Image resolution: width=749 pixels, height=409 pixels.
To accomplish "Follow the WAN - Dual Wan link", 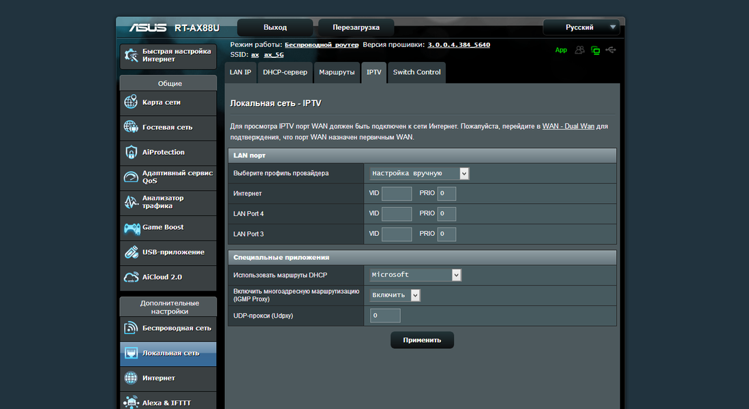I will pyautogui.click(x=568, y=126).
